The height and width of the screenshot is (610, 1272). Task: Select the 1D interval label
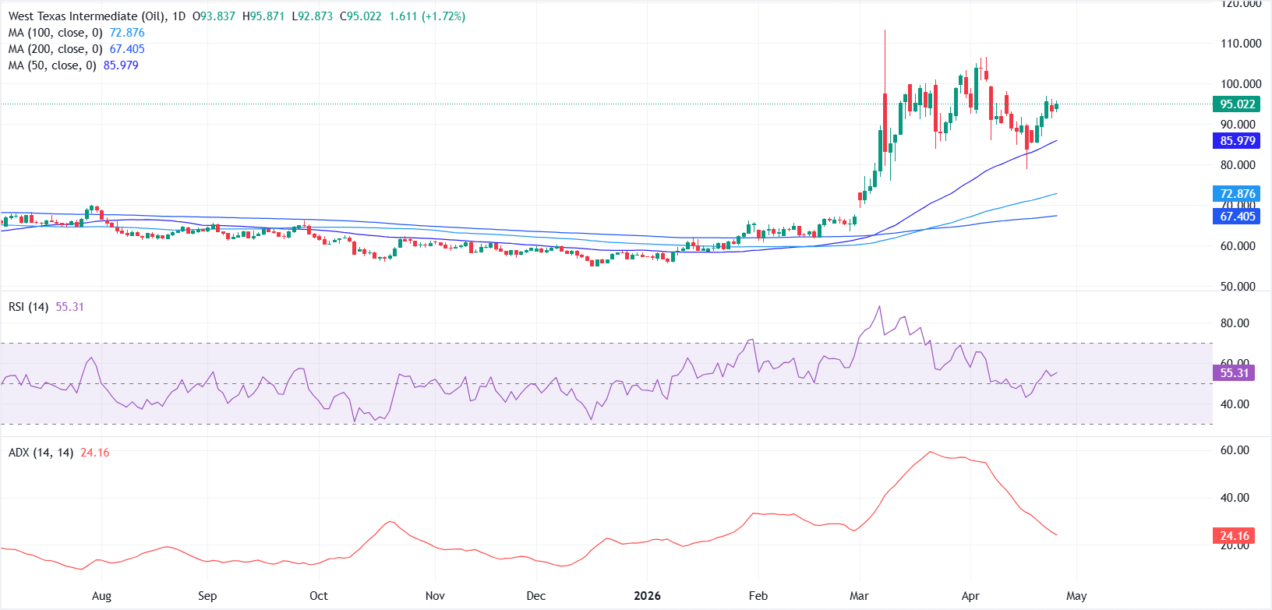click(178, 16)
